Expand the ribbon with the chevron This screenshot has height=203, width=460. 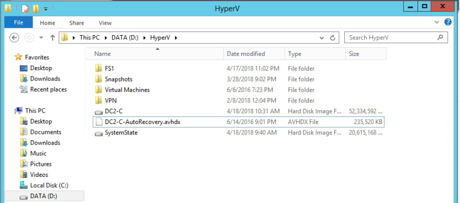click(437, 22)
